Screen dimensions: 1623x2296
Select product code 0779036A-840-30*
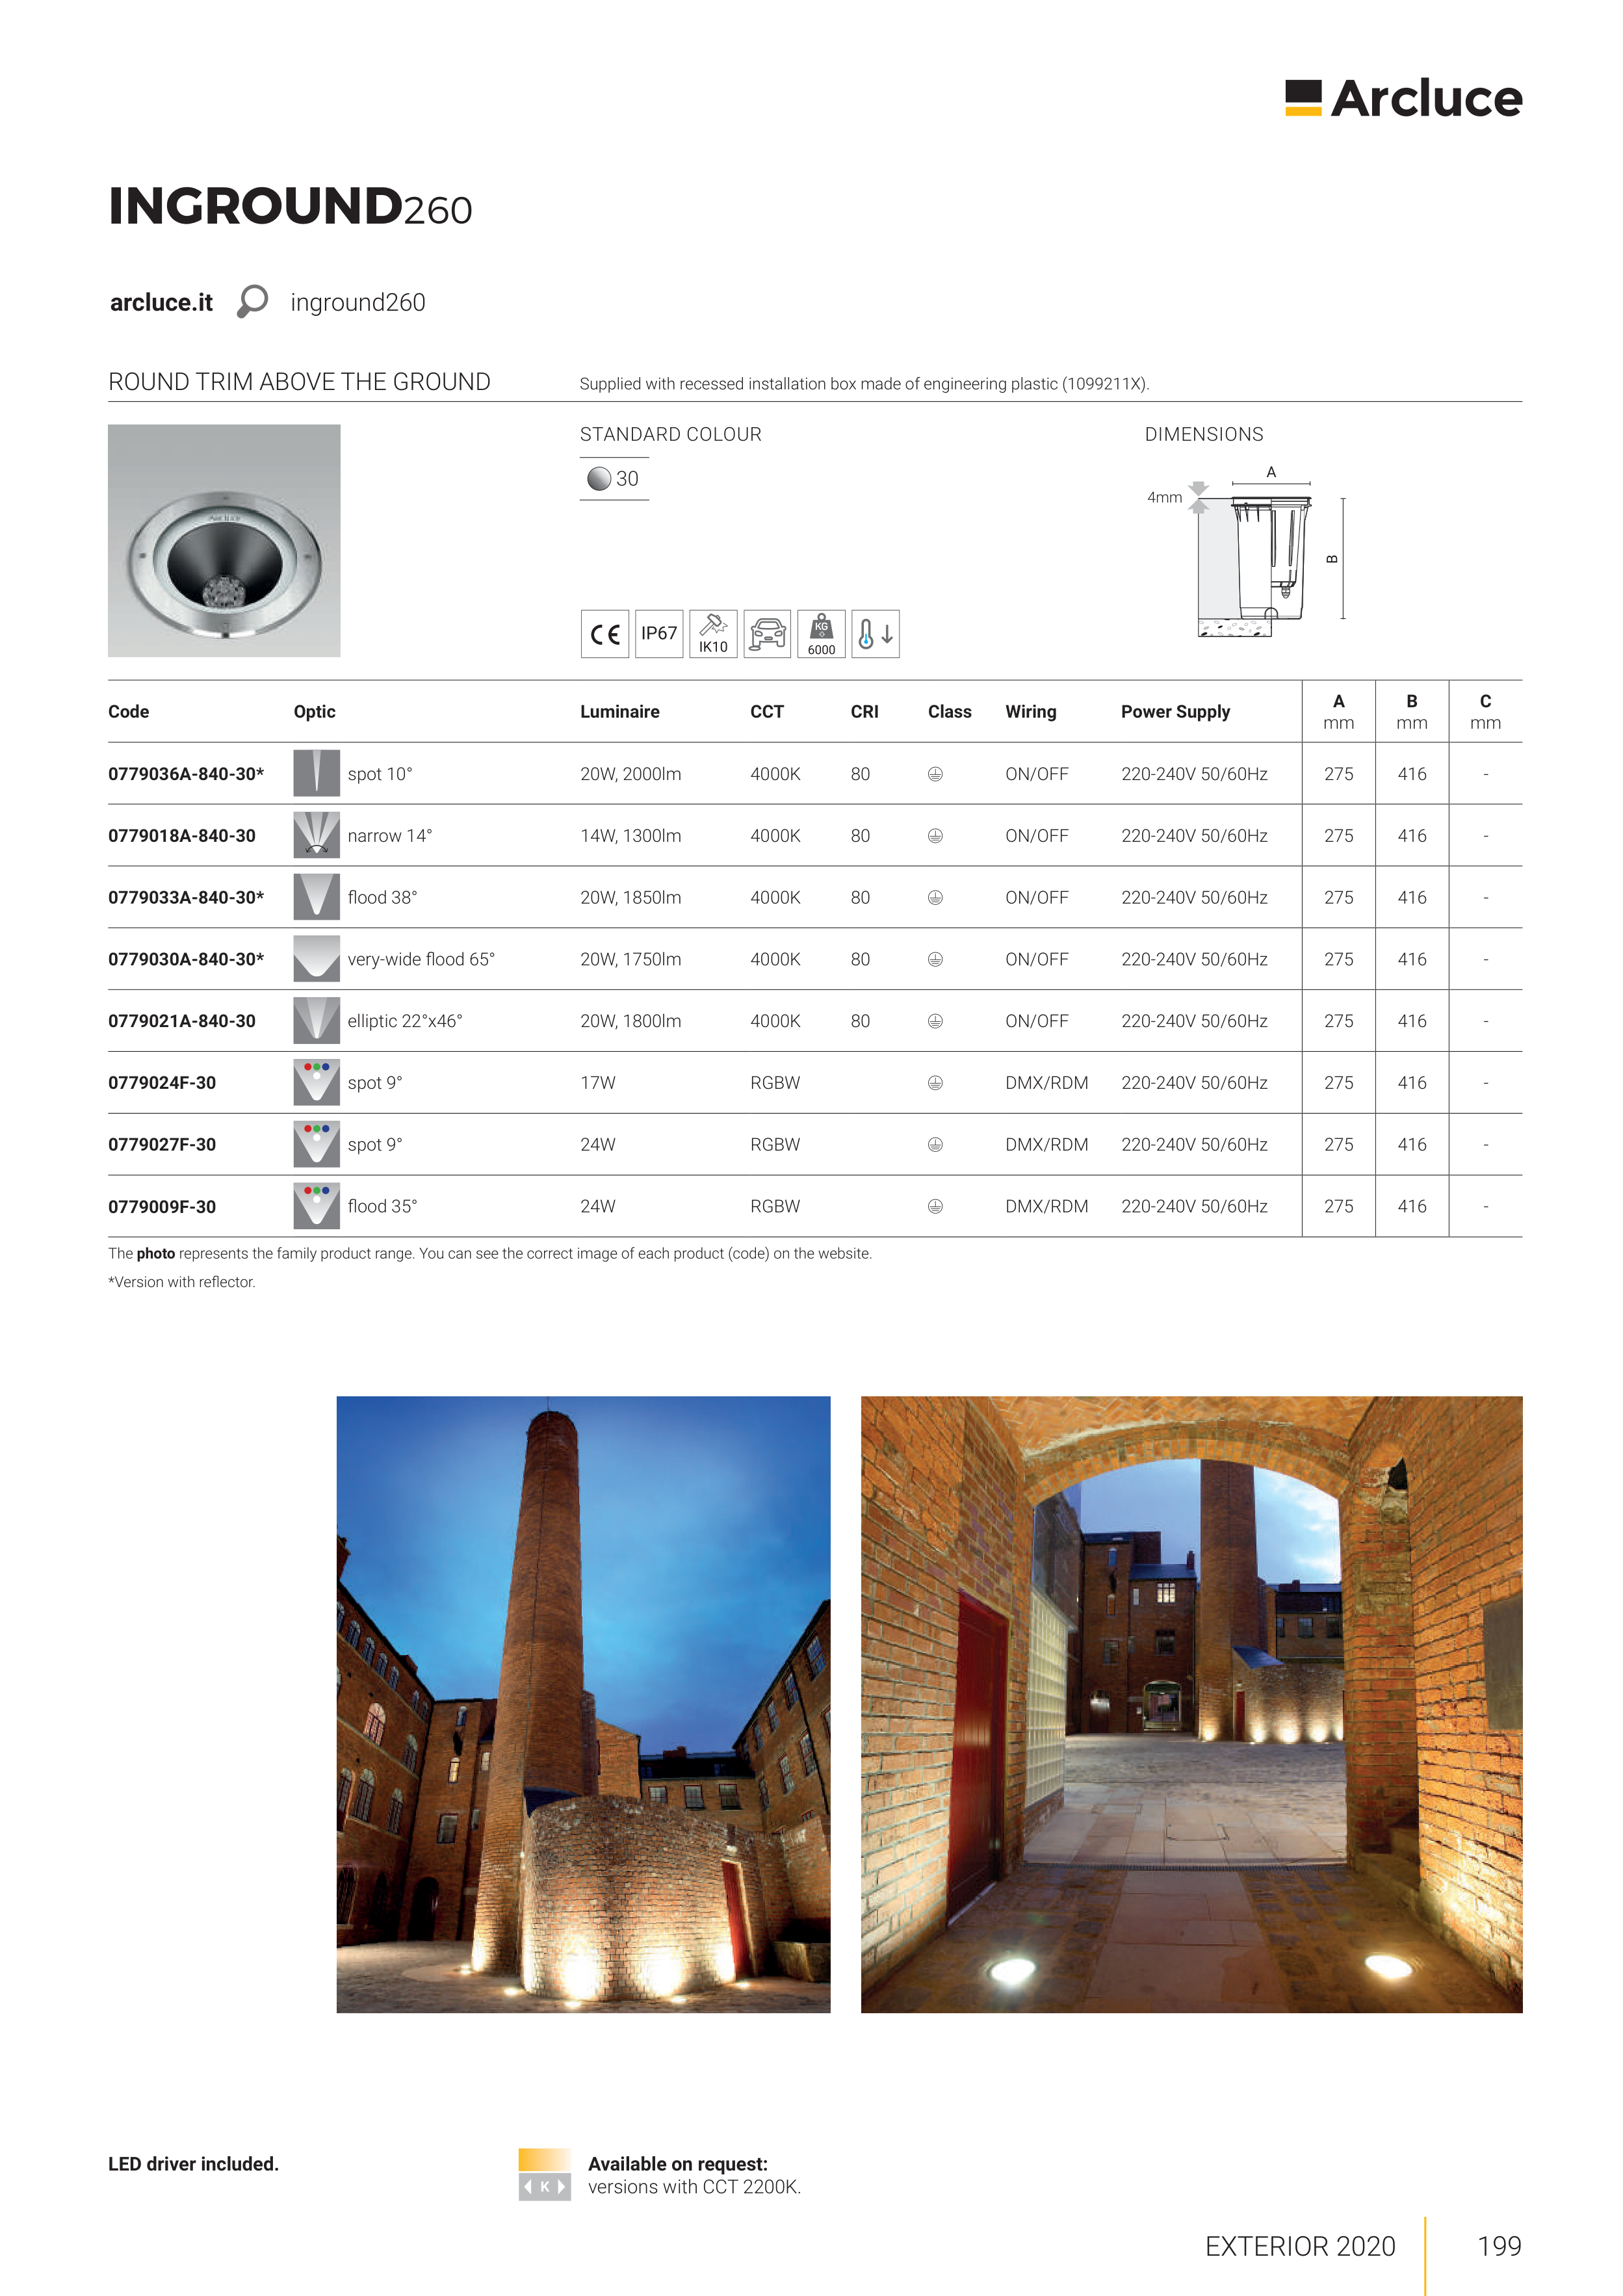tap(186, 774)
